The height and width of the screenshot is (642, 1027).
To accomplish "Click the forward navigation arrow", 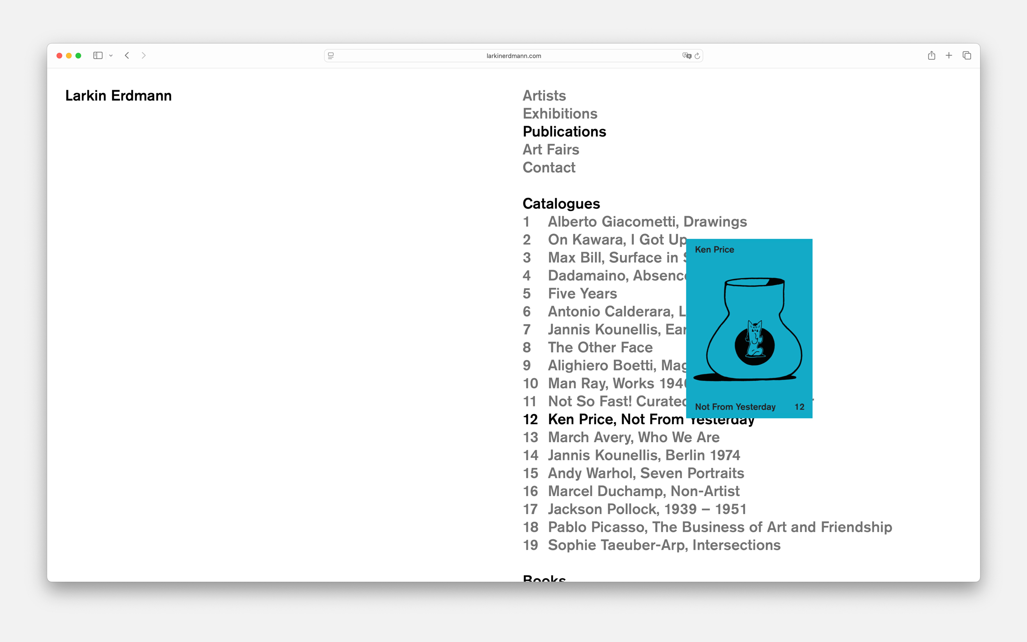I will coord(143,55).
